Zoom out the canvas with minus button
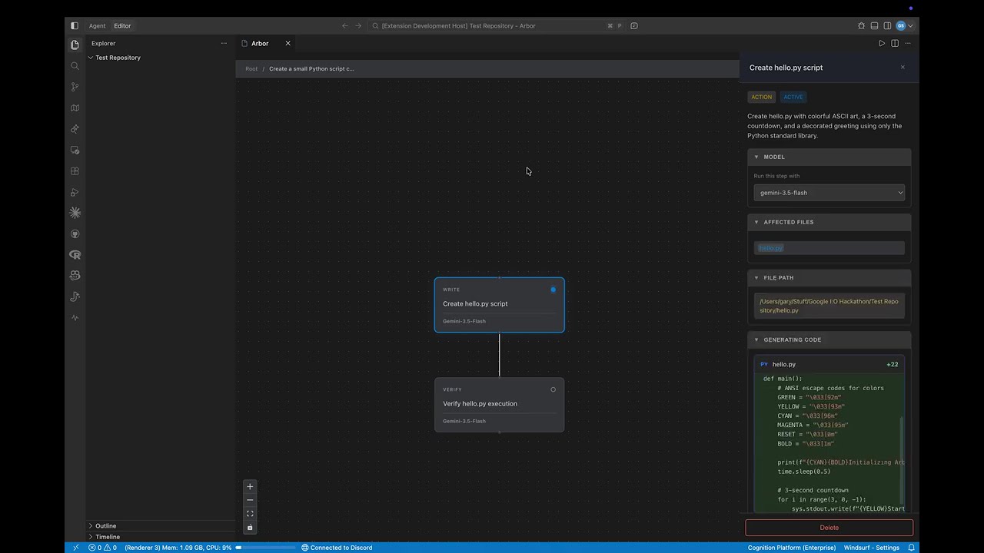Screen dimensions: 984x553 pyautogui.click(x=250, y=500)
